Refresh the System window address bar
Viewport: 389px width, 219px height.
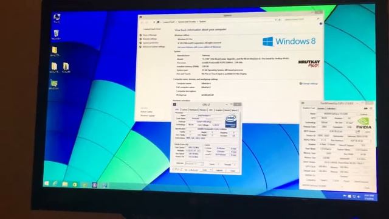click(x=280, y=20)
